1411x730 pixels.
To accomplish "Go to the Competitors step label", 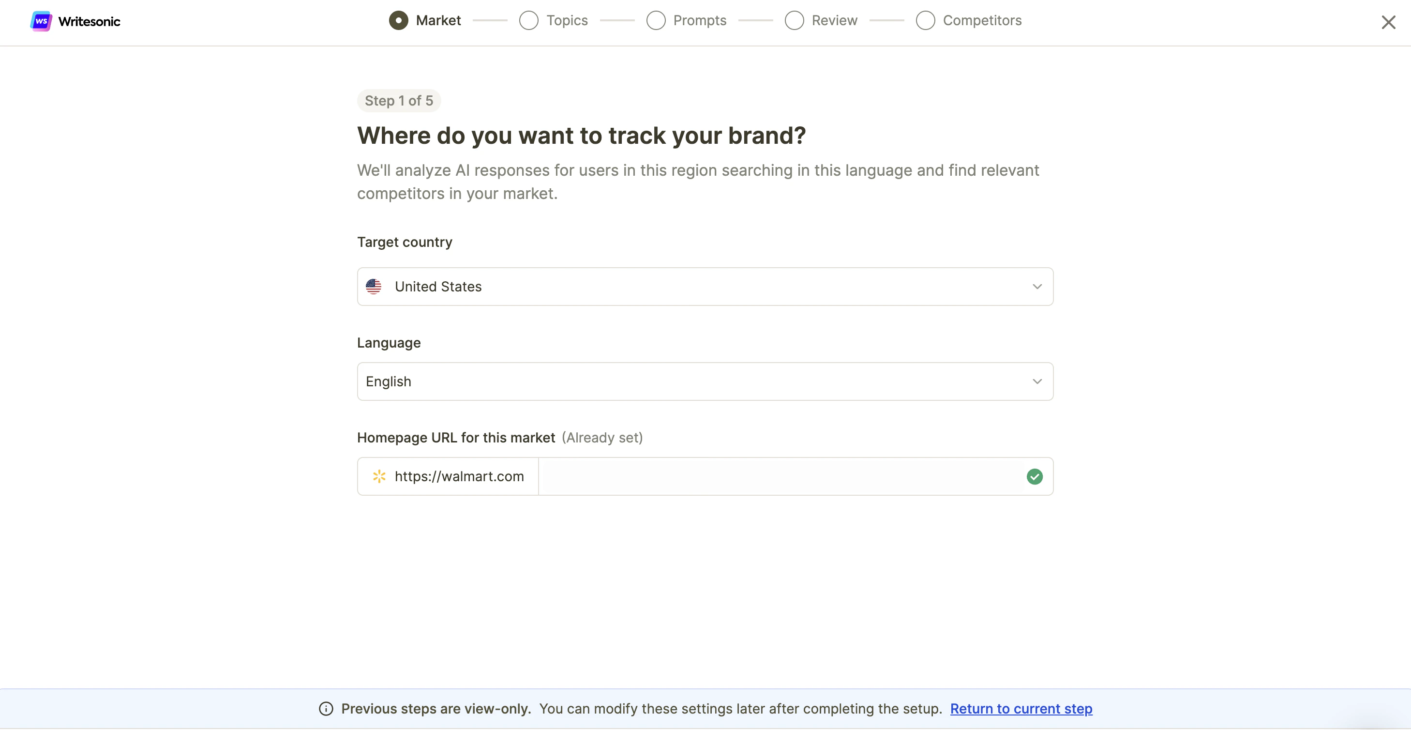I will click(982, 21).
